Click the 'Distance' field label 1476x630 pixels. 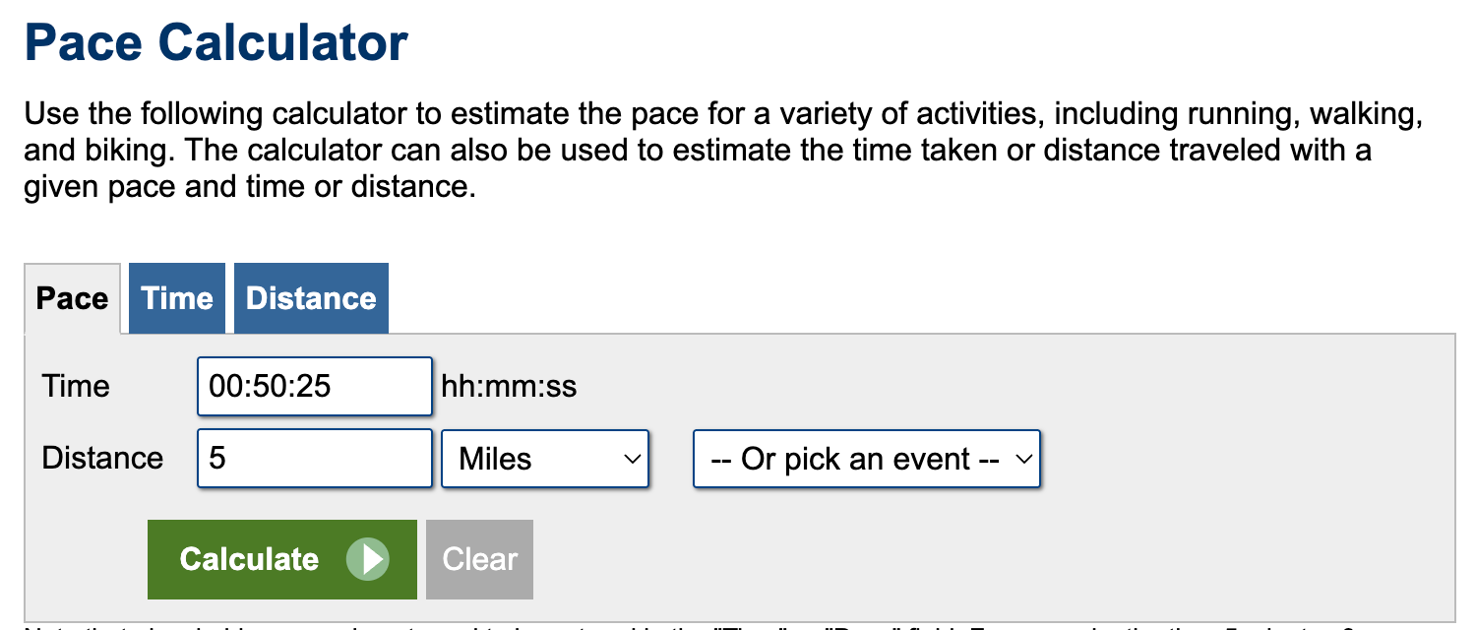pyautogui.click(x=102, y=459)
